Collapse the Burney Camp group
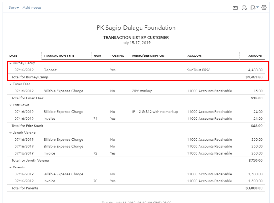 point(10,63)
